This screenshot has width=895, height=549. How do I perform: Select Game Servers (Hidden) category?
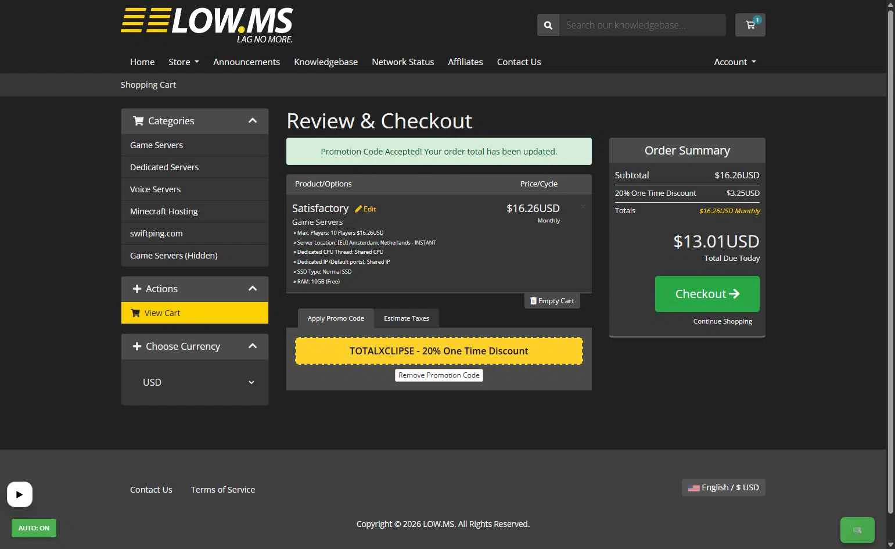click(x=195, y=256)
